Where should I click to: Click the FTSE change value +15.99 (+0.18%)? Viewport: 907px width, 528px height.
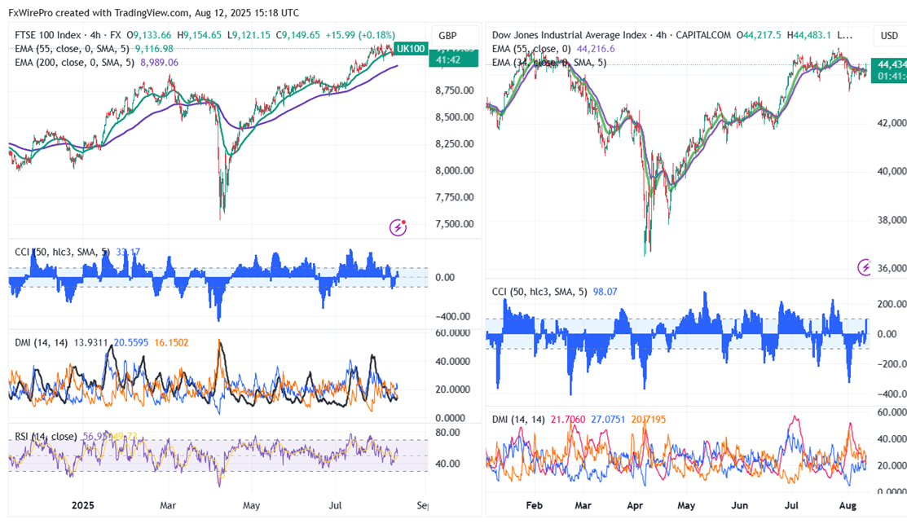pos(360,35)
